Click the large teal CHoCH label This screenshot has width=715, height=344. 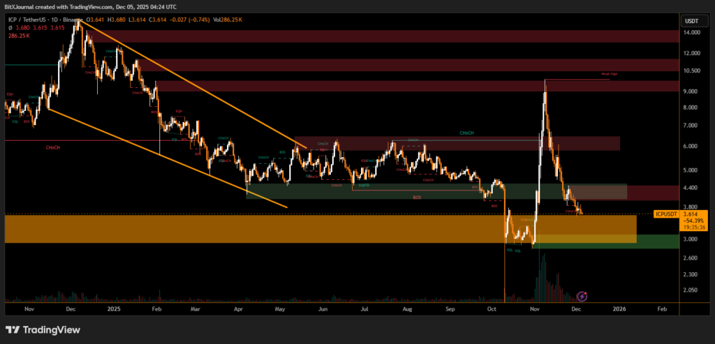(468, 133)
